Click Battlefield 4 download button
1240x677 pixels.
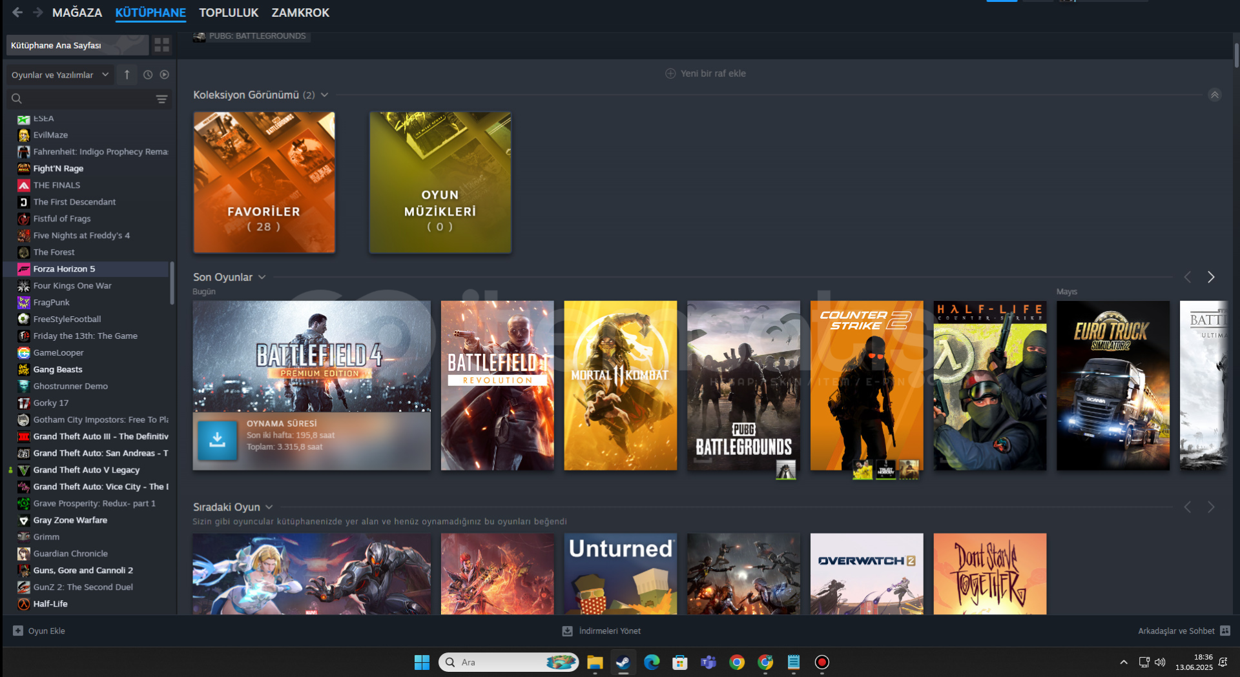(x=217, y=440)
